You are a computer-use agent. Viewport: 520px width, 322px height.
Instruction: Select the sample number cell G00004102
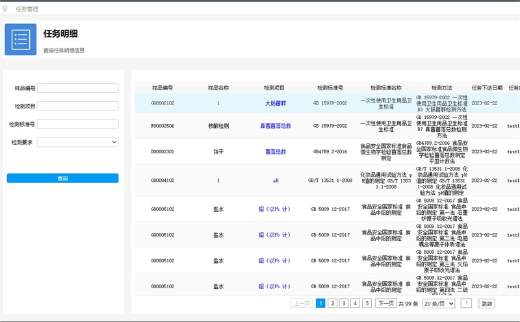[x=162, y=180]
